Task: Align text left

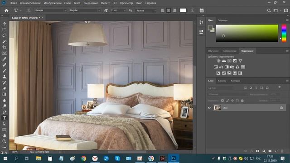Action: tap(163, 10)
